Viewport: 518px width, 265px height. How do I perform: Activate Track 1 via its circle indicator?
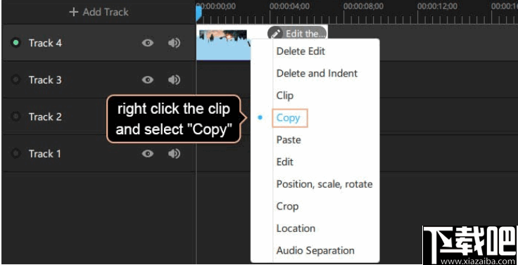point(16,154)
